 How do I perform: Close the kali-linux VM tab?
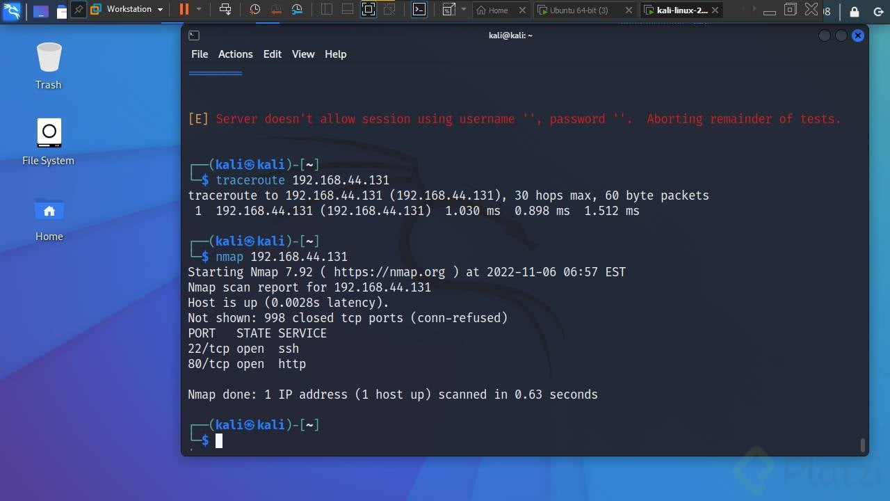715,10
